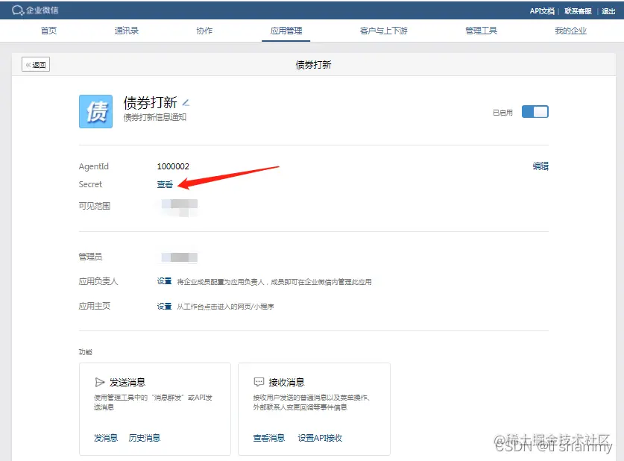Disable the app using the 已启用 switch

(x=535, y=110)
